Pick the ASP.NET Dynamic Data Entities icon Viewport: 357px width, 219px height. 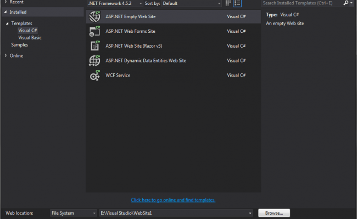click(94, 61)
